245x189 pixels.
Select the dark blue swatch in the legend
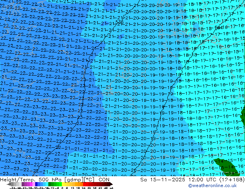[36, 184]
